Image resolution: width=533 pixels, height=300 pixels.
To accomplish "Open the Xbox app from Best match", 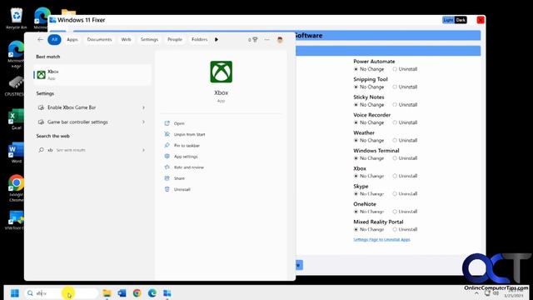I will click(92, 74).
